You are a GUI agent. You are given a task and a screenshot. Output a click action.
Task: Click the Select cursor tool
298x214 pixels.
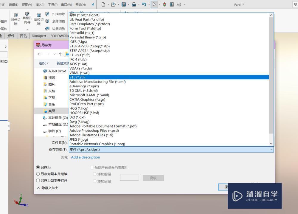click(x=154, y=4)
